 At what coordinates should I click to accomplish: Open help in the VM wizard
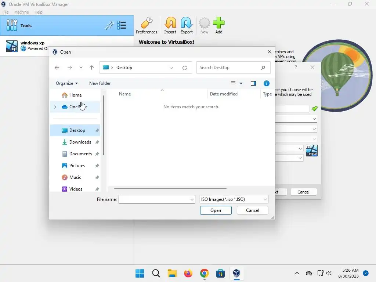click(x=296, y=68)
